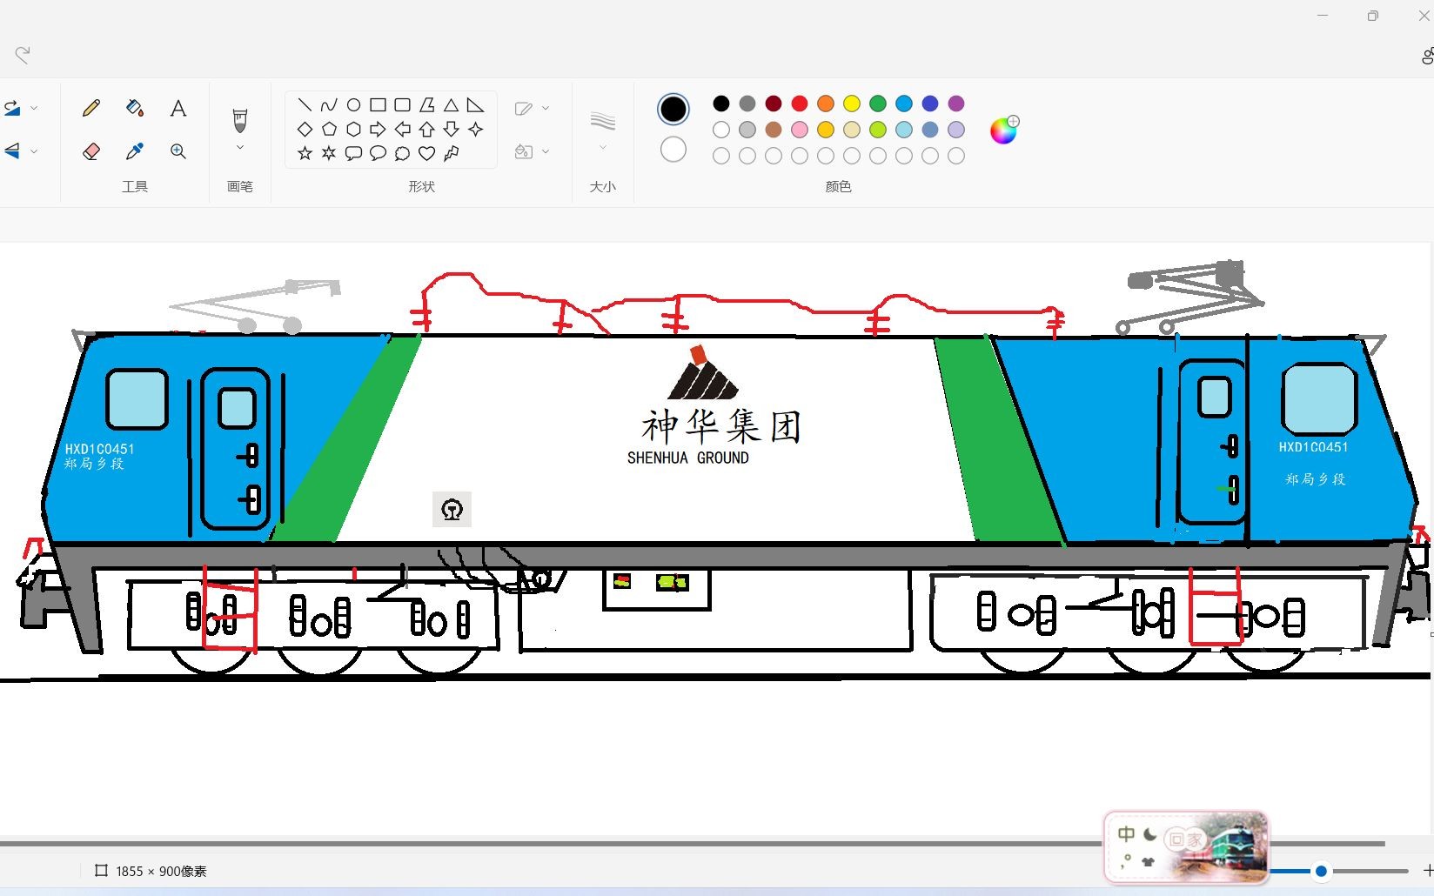Select the Right triangle shape
The image size is (1434, 896).
tap(475, 105)
